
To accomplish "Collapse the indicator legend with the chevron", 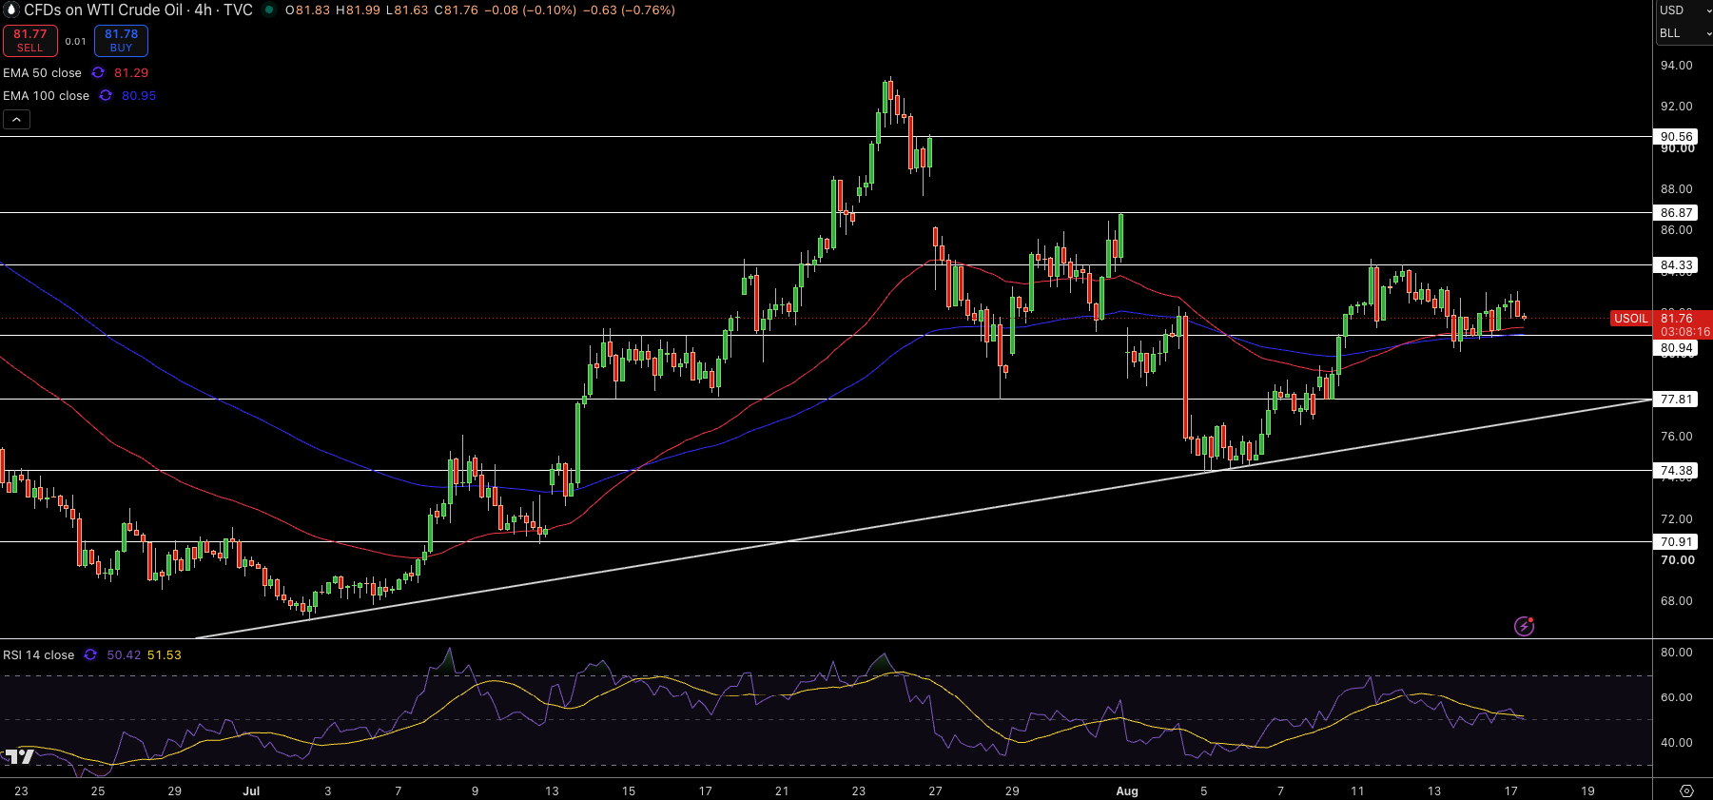I will (x=16, y=119).
